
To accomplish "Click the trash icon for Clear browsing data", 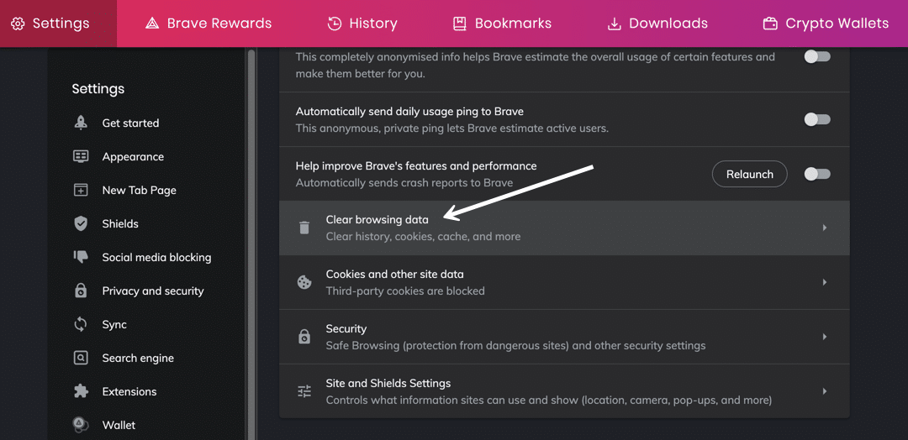I will (x=304, y=228).
